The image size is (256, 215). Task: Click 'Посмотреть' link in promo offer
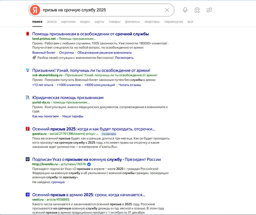pyautogui.click(x=124, y=58)
